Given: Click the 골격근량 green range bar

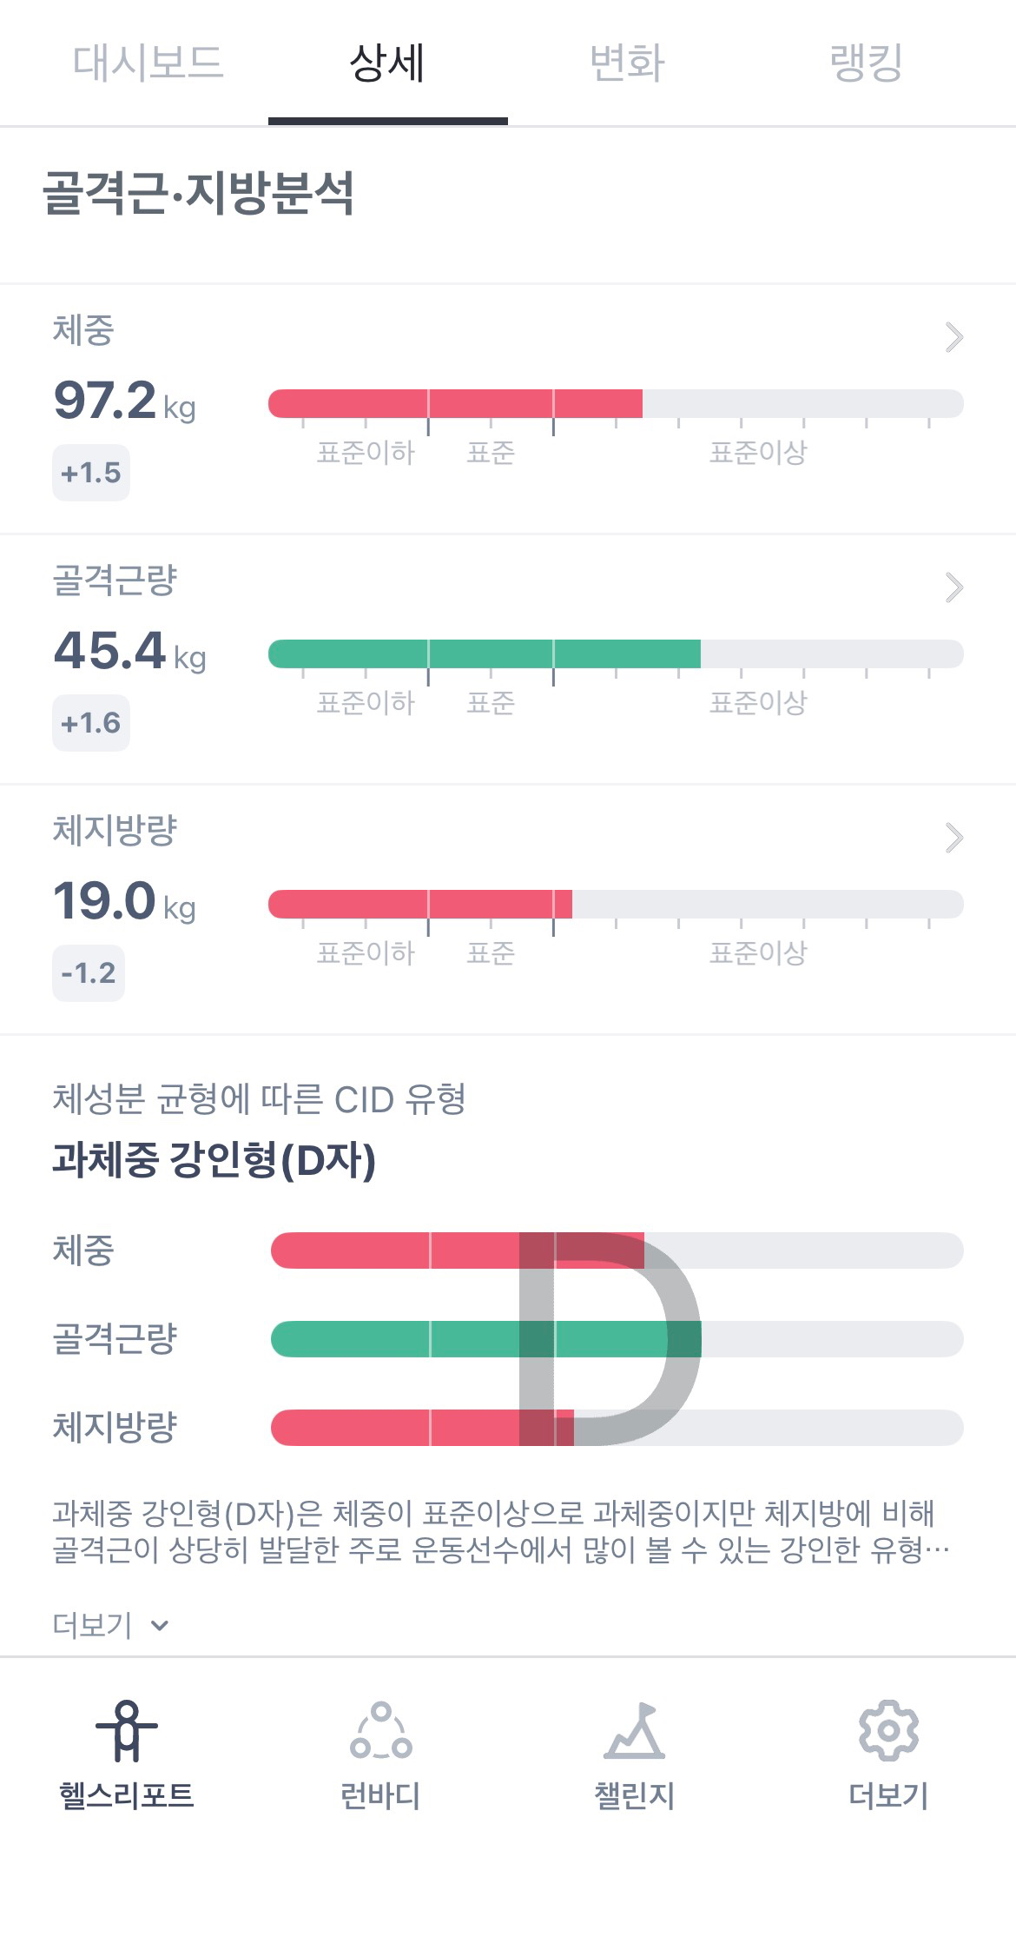Looking at the screenshot, I should [x=485, y=654].
